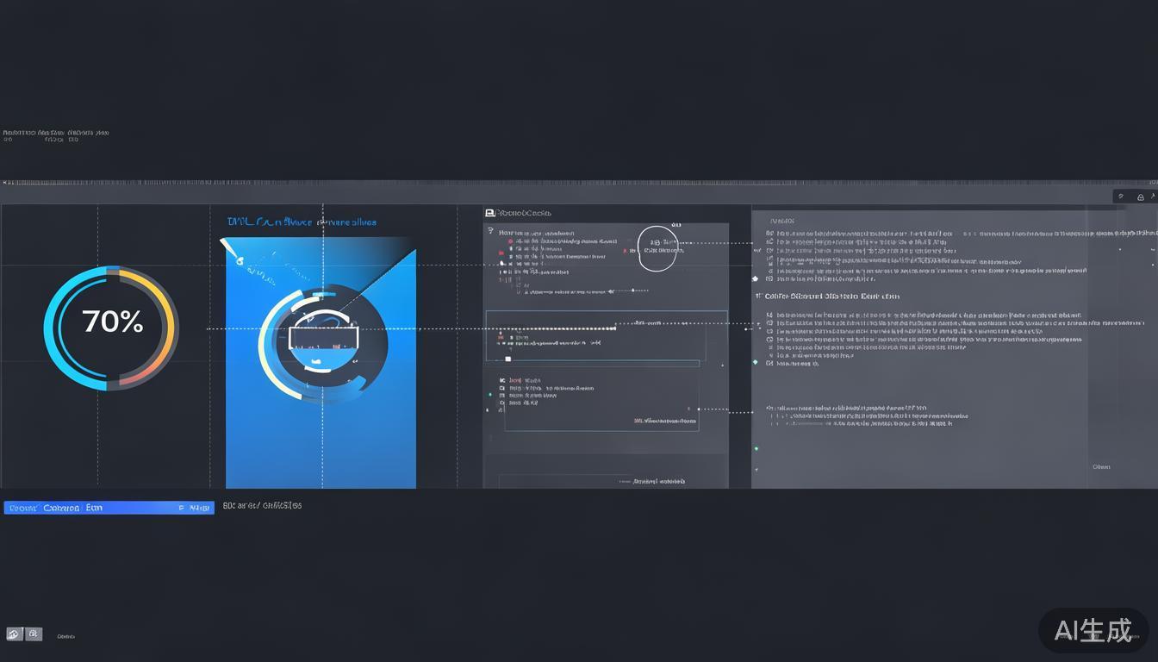Click the play arrow icon in blue bar
The width and height of the screenshot is (1158, 662).
click(x=181, y=509)
